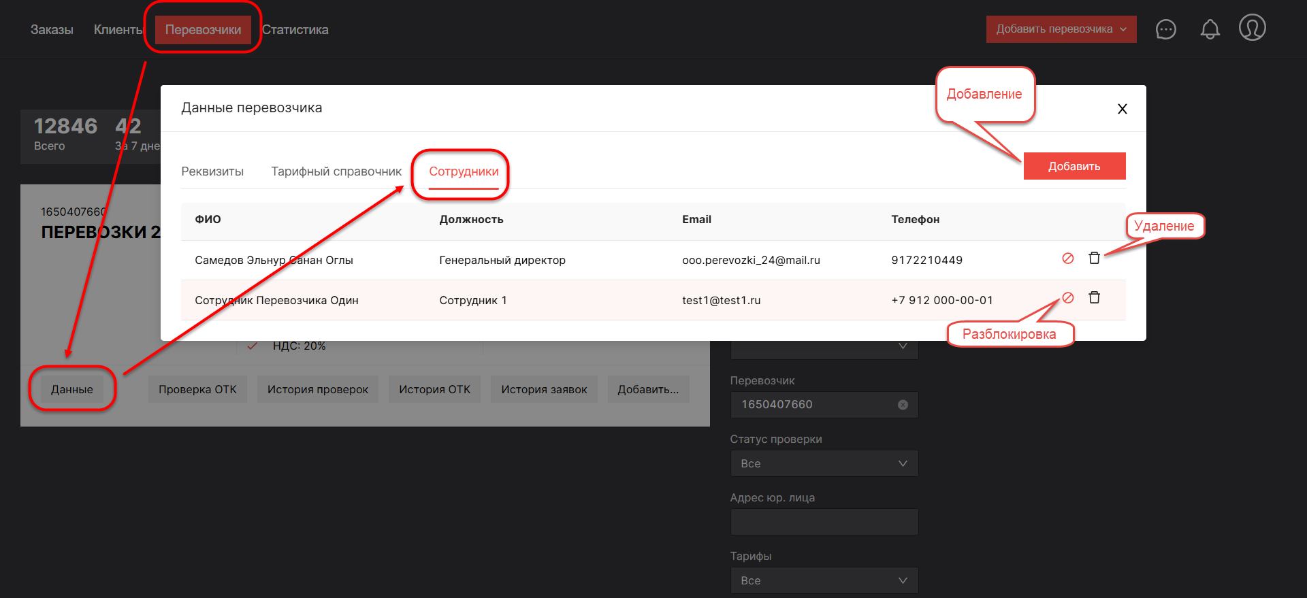This screenshot has width=1307, height=598.
Task: Open the user profile icon
Action: coord(1252,28)
